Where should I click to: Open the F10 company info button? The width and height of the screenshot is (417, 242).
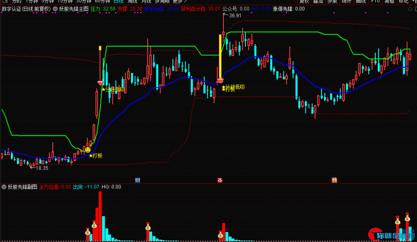375,1
